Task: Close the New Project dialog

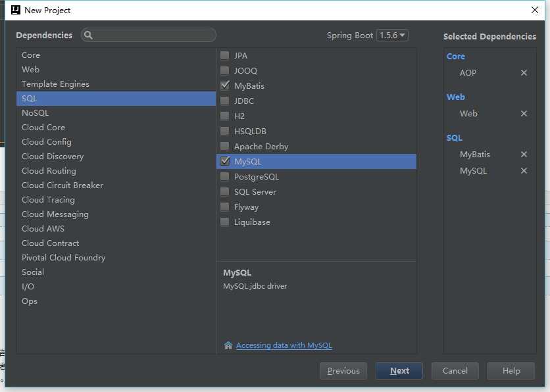Action: [x=535, y=10]
